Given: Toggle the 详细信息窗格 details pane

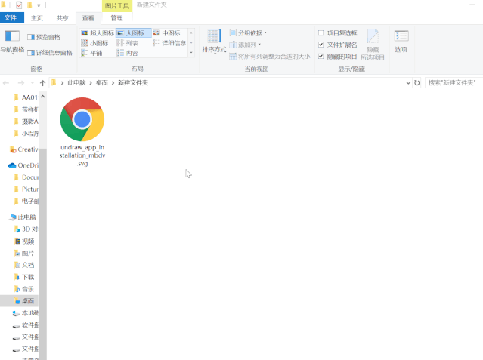Looking at the screenshot, I should [x=50, y=53].
